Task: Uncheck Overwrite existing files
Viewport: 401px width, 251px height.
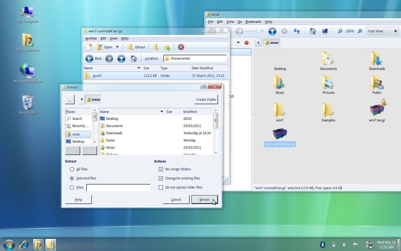Action: [x=161, y=178]
